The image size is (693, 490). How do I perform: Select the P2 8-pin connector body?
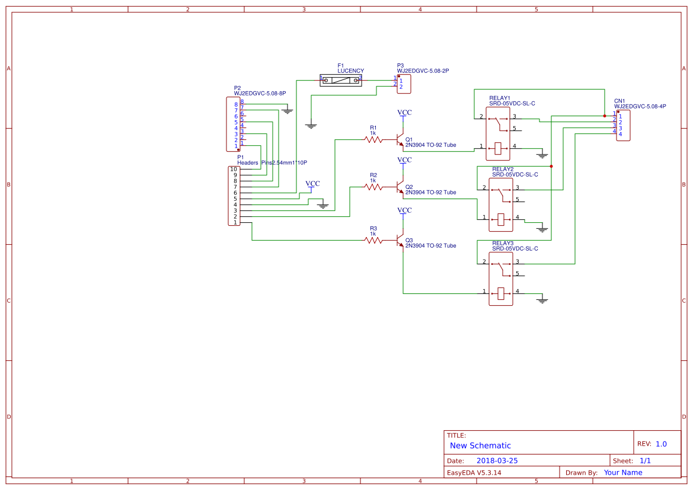234,124
